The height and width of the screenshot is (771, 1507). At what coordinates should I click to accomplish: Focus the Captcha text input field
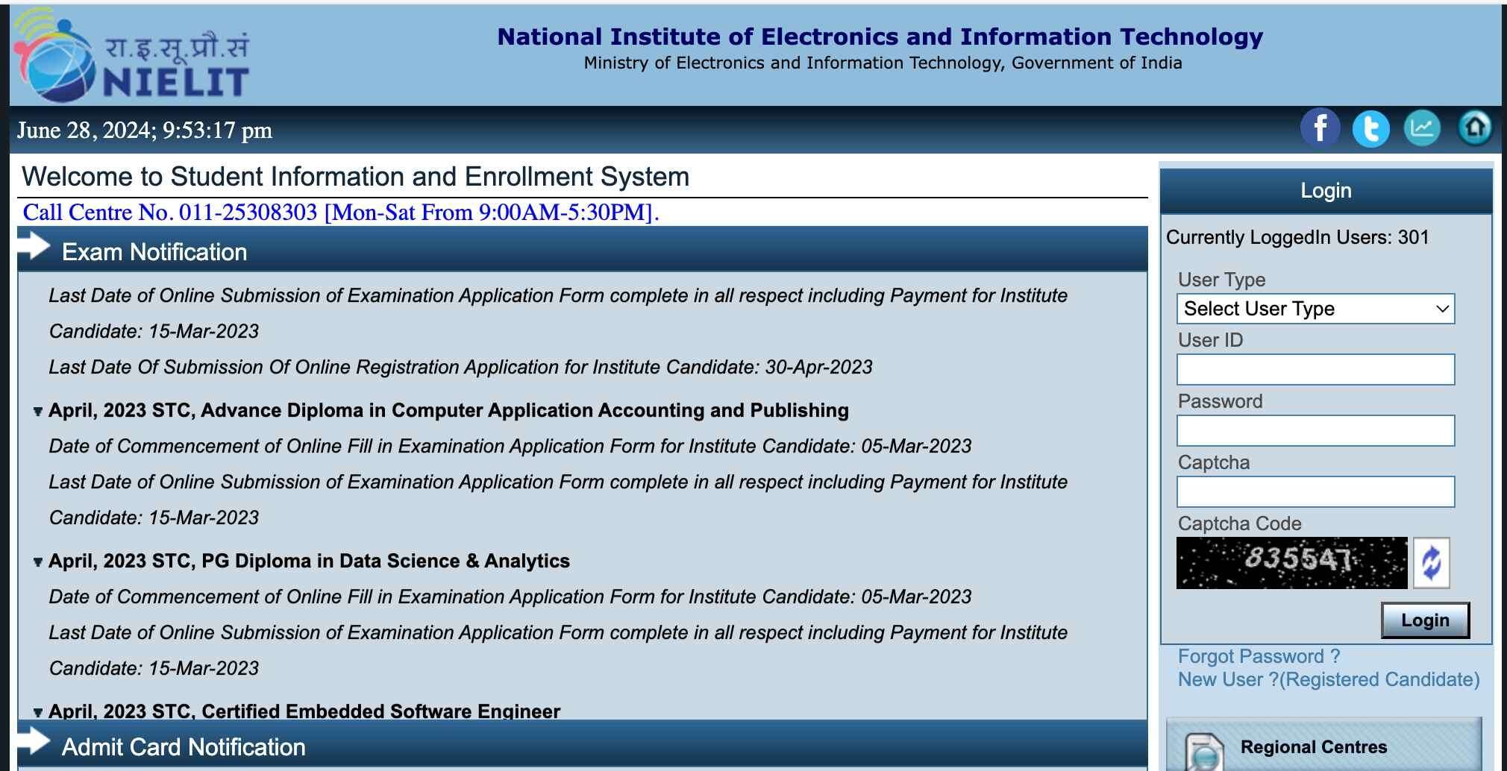tap(1315, 492)
